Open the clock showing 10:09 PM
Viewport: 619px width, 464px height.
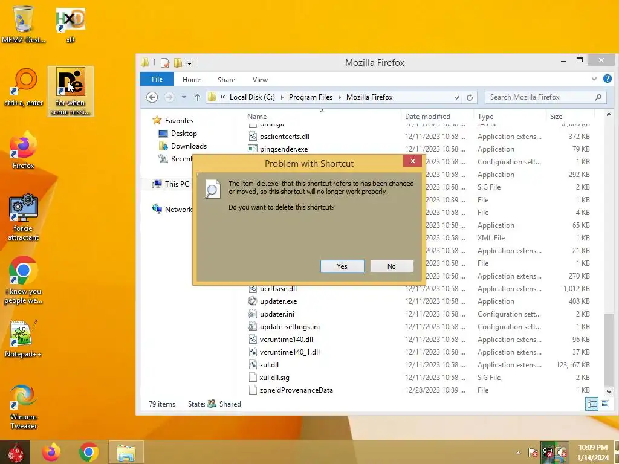pos(593,453)
